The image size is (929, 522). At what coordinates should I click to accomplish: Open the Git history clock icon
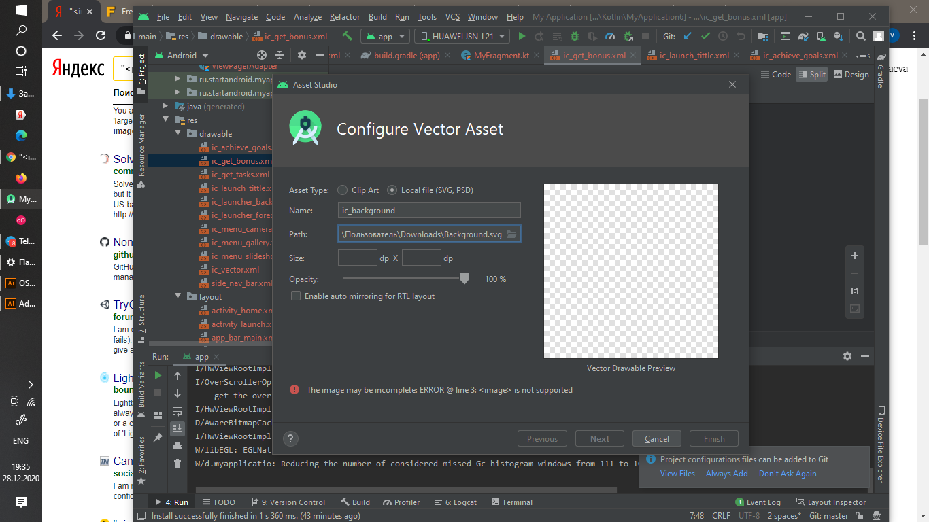tap(723, 37)
